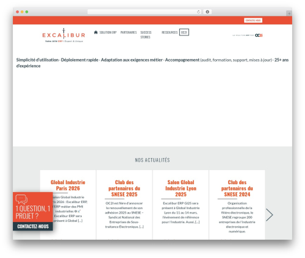This screenshot has height=258, width=305.
Task: Open Success Stories menu item
Action: pyautogui.click(x=146, y=35)
